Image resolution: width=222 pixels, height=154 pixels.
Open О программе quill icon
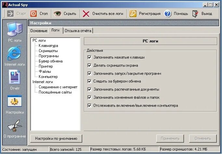click(x=15, y=126)
